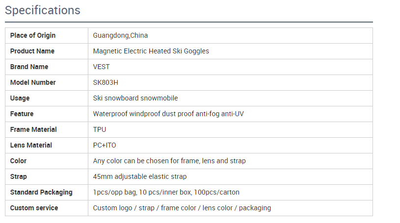Click the Product Name label
The height and width of the screenshot is (223, 400).
click(x=32, y=51)
